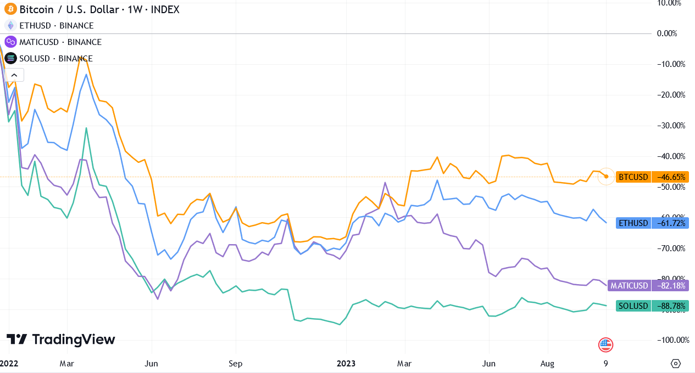This screenshot has height=373, width=695.
Task: Click the INDEX label in the symbol title
Action: (165, 9)
